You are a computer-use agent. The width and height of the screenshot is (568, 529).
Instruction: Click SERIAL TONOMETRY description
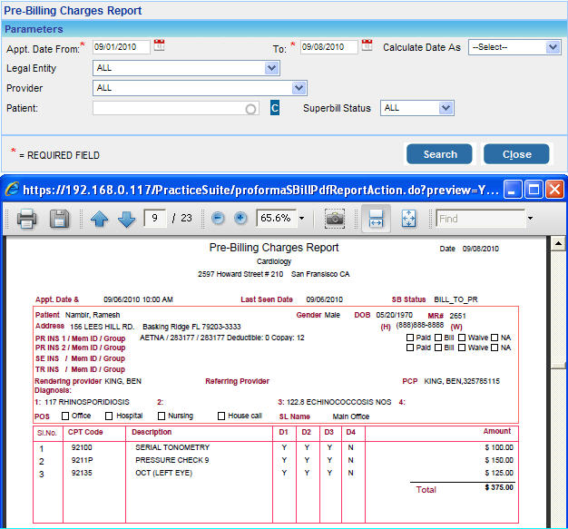click(x=172, y=447)
